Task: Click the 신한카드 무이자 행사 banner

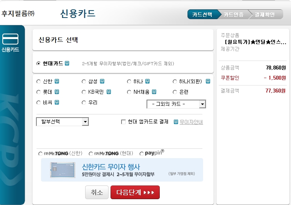Action: point(122,170)
